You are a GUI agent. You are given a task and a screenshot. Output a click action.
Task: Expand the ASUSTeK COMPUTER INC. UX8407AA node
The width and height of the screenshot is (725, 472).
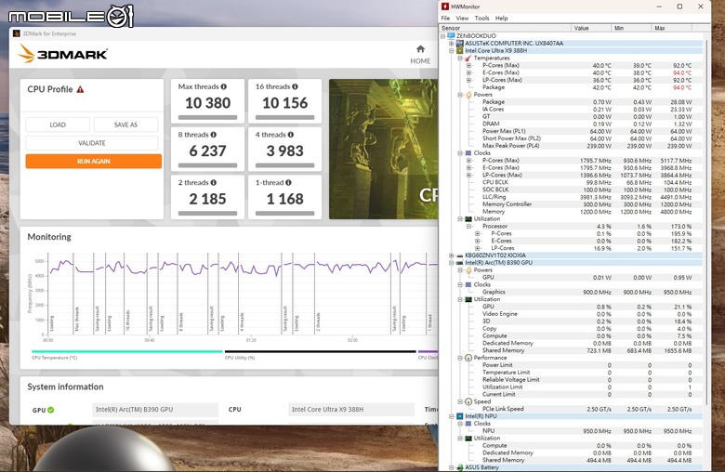coord(452,43)
